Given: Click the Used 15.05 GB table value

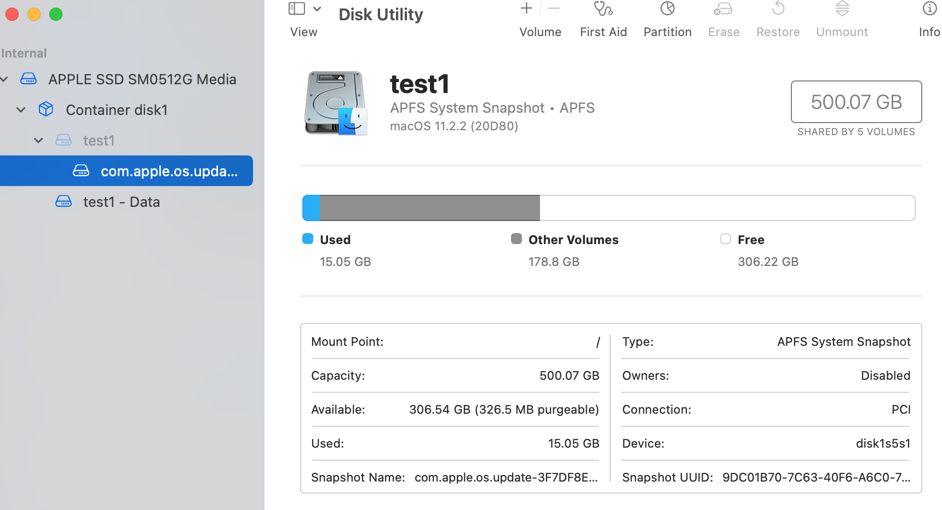Looking at the screenshot, I should click(x=574, y=444).
